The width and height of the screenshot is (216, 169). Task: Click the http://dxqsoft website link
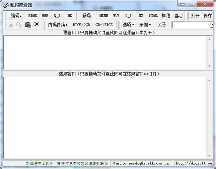(194, 163)
